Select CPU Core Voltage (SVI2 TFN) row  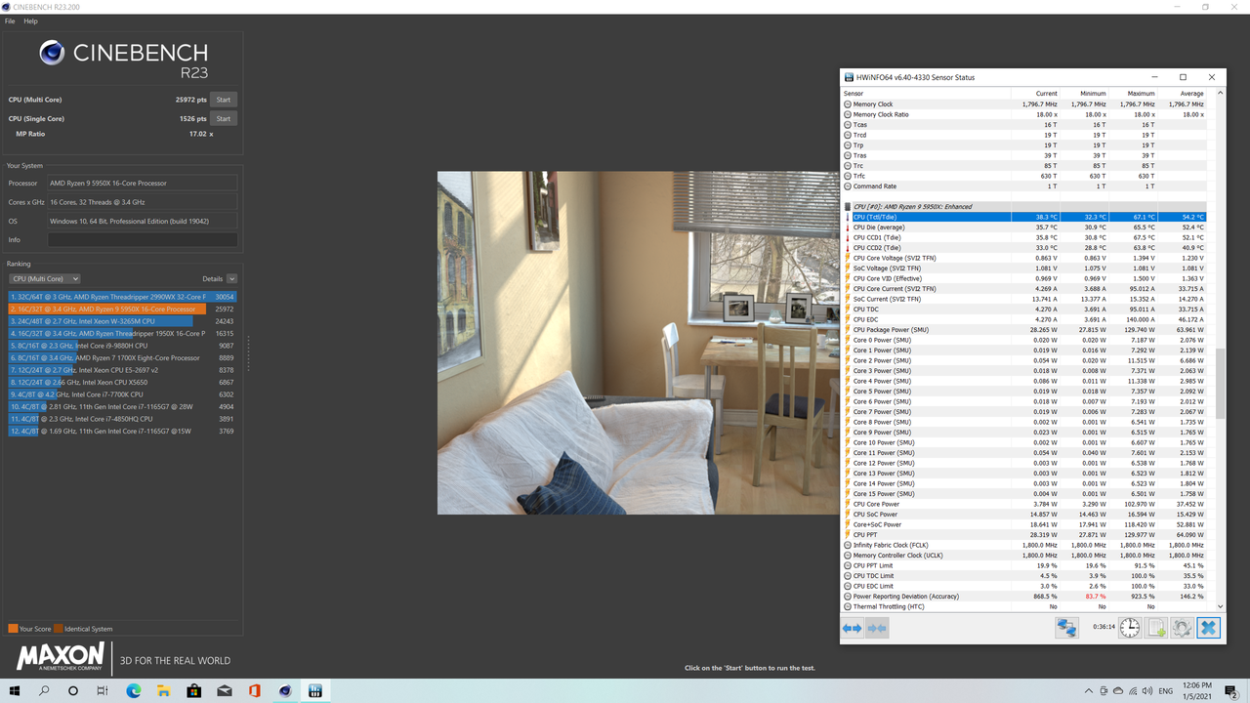pos(1024,258)
